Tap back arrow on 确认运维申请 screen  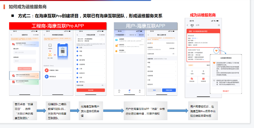point(148,35)
